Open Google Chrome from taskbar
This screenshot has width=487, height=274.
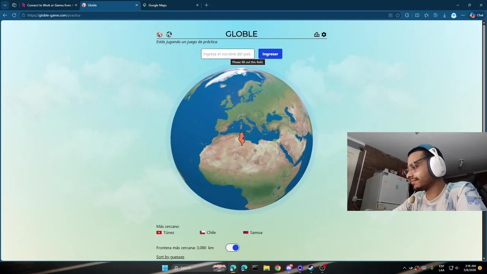coord(278,268)
